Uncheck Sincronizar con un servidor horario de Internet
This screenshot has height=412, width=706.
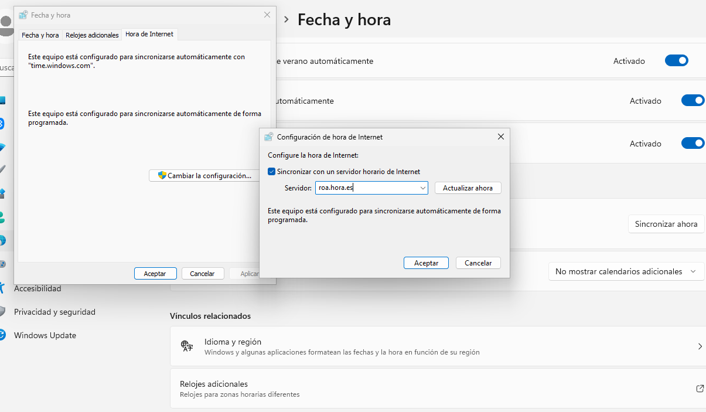click(271, 172)
